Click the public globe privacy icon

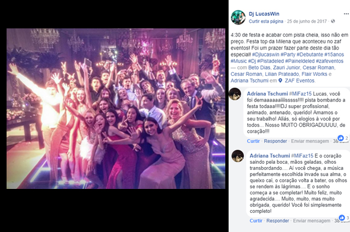pos(333,21)
